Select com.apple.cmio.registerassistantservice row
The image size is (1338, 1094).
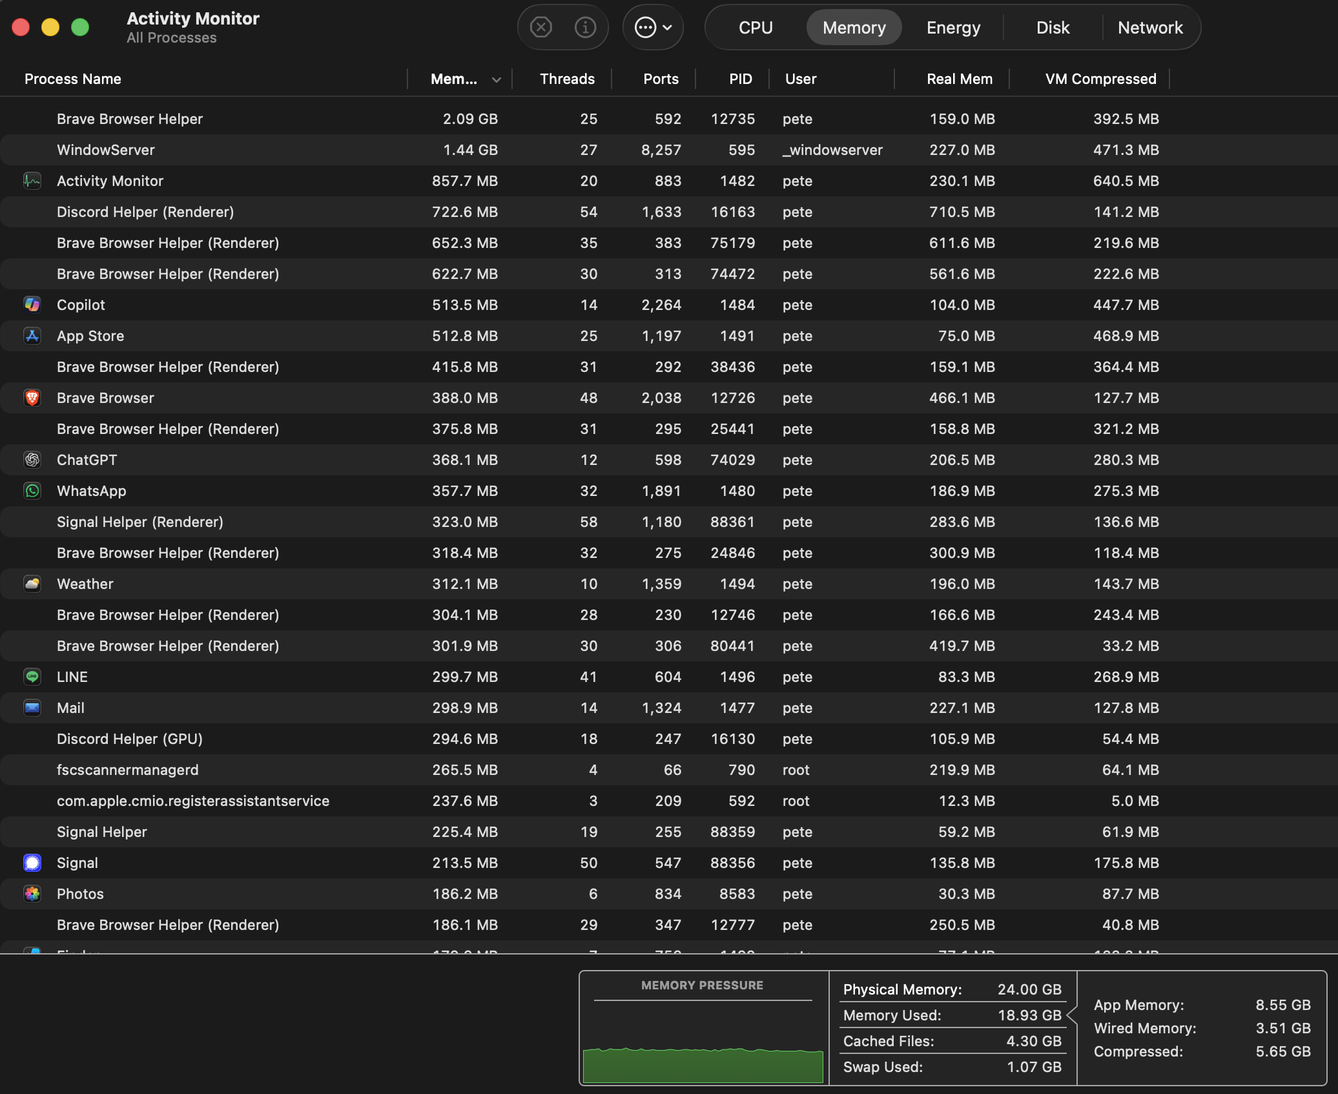(669, 801)
